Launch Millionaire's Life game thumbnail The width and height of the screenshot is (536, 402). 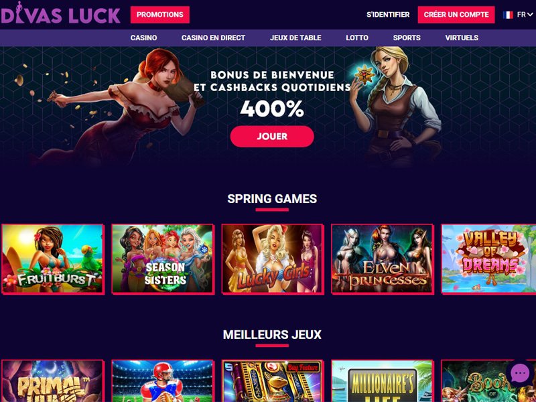coord(382,381)
